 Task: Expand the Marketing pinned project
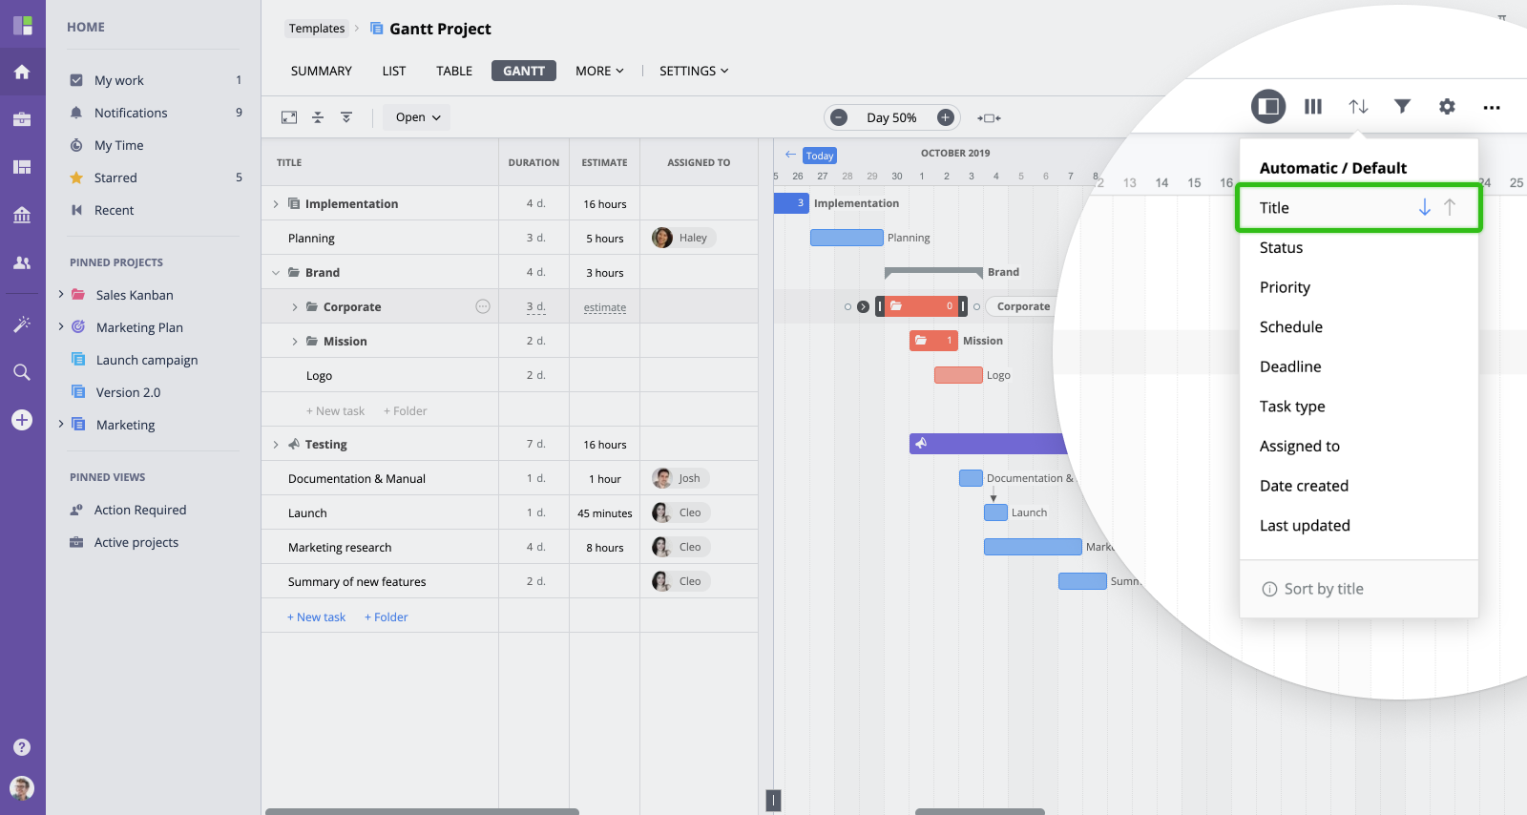[61, 424]
